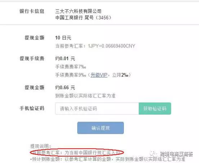This screenshot has height=163, width=199.
Task: Open the 升级VIP link
Action: tap(99, 75)
